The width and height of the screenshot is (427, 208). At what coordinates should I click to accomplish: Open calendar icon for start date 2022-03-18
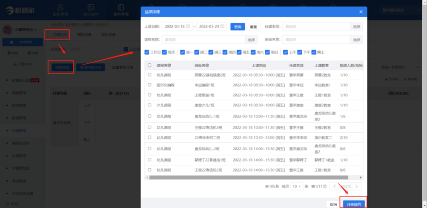click(x=188, y=26)
